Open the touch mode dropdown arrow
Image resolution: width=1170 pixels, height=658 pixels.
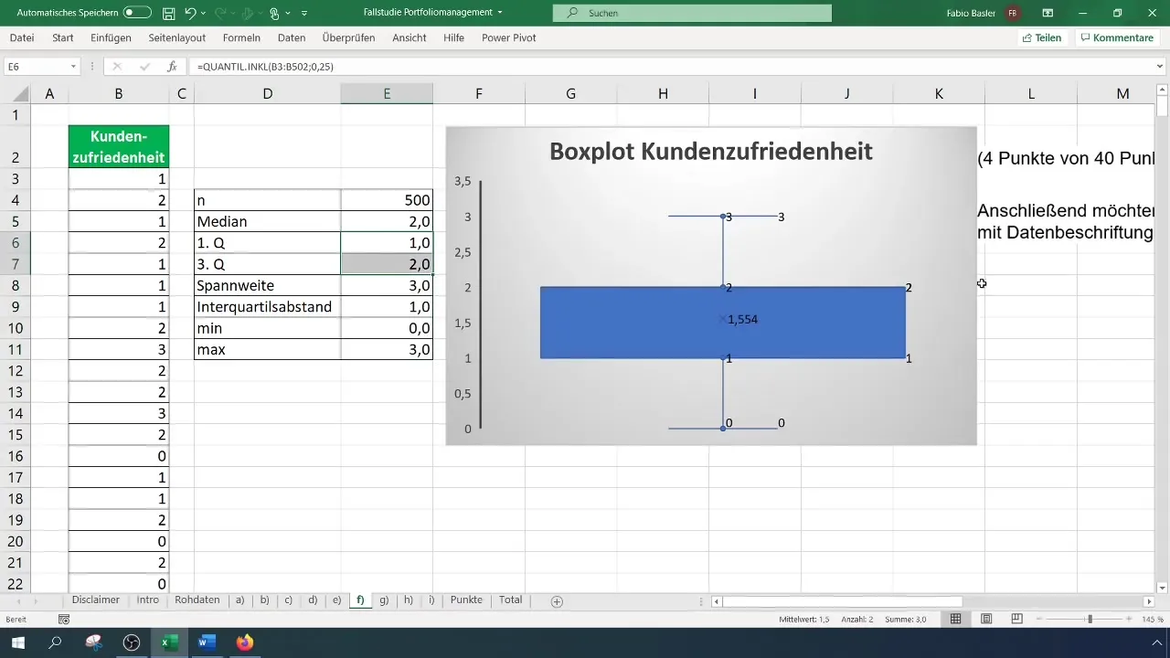coord(288,13)
